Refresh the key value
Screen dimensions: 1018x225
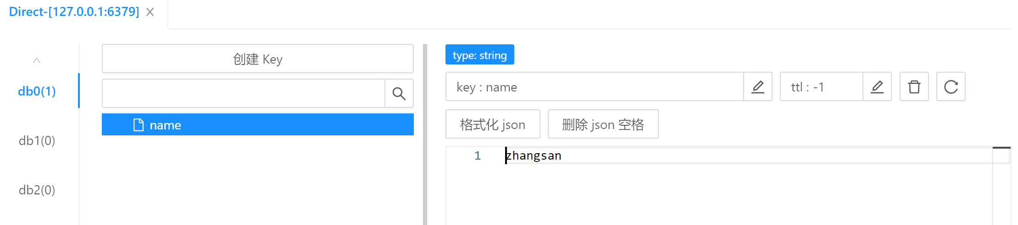click(x=951, y=87)
